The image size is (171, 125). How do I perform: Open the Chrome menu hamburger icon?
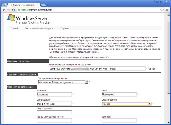(x=167, y=10)
